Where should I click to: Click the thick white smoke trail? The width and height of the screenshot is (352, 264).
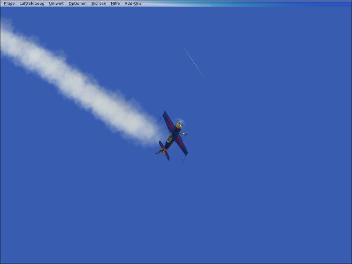click(79, 84)
